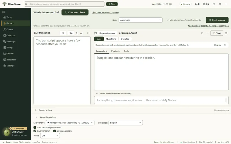Open the Record page
This screenshot has height=144, width=231.
[x=16, y=23]
